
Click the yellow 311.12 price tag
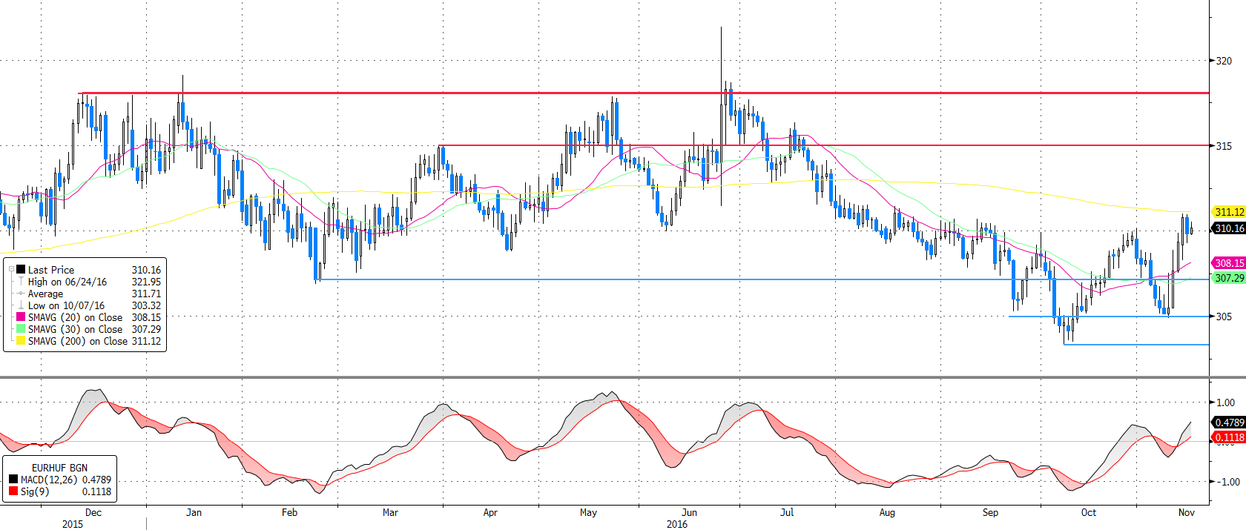coord(1229,212)
